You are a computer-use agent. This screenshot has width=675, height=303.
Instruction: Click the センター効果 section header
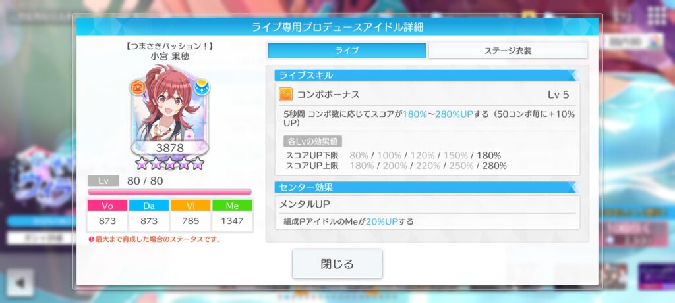[x=426, y=187]
